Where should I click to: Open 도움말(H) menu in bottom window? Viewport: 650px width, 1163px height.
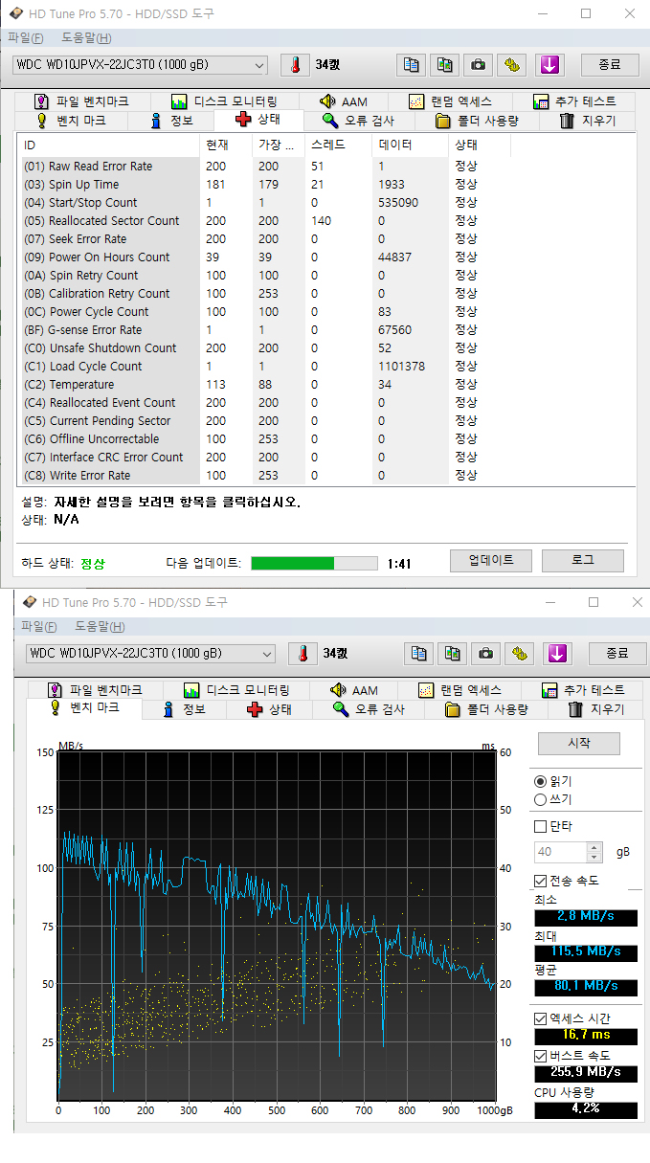(101, 627)
